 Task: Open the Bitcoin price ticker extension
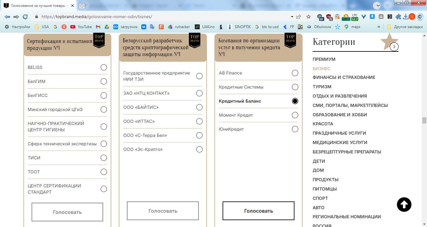346,17
